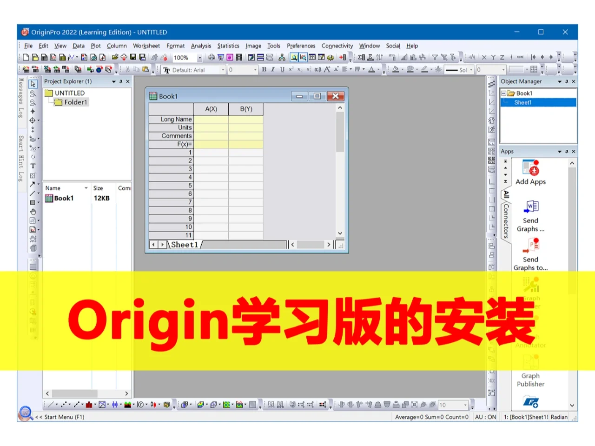Open Send Graphs to PowerPoint app
Viewport: 595px width, 446px height.
(x=530, y=255)
